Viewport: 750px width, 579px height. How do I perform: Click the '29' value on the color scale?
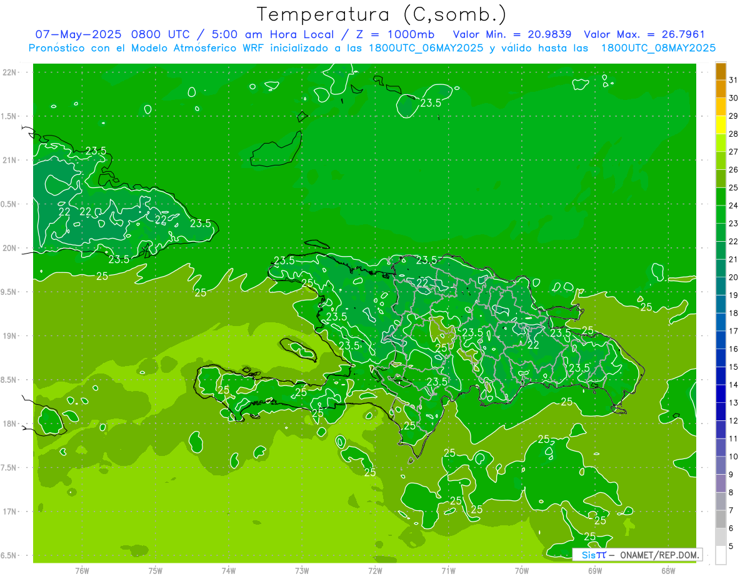[734, 116]
